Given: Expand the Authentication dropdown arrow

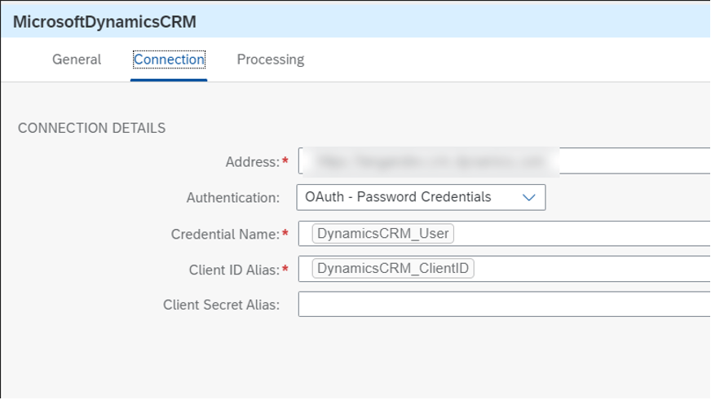Looking at the screenshot, I should (x=528, y=197).
